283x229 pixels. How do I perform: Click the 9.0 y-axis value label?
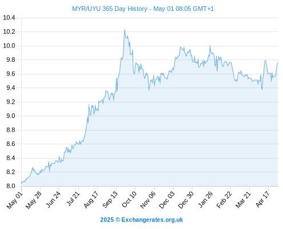(11, 116)
